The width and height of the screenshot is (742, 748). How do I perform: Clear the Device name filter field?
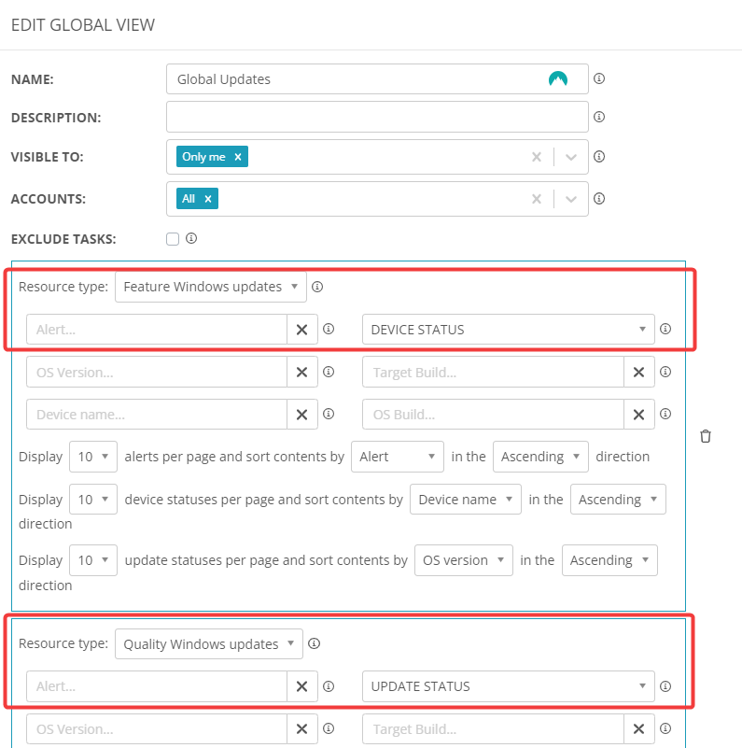tap(301, 415)
